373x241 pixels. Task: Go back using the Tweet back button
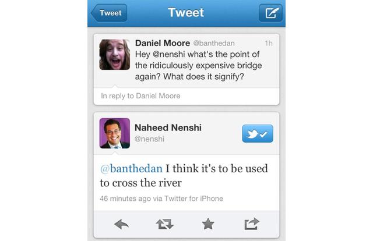click(109, 13)
